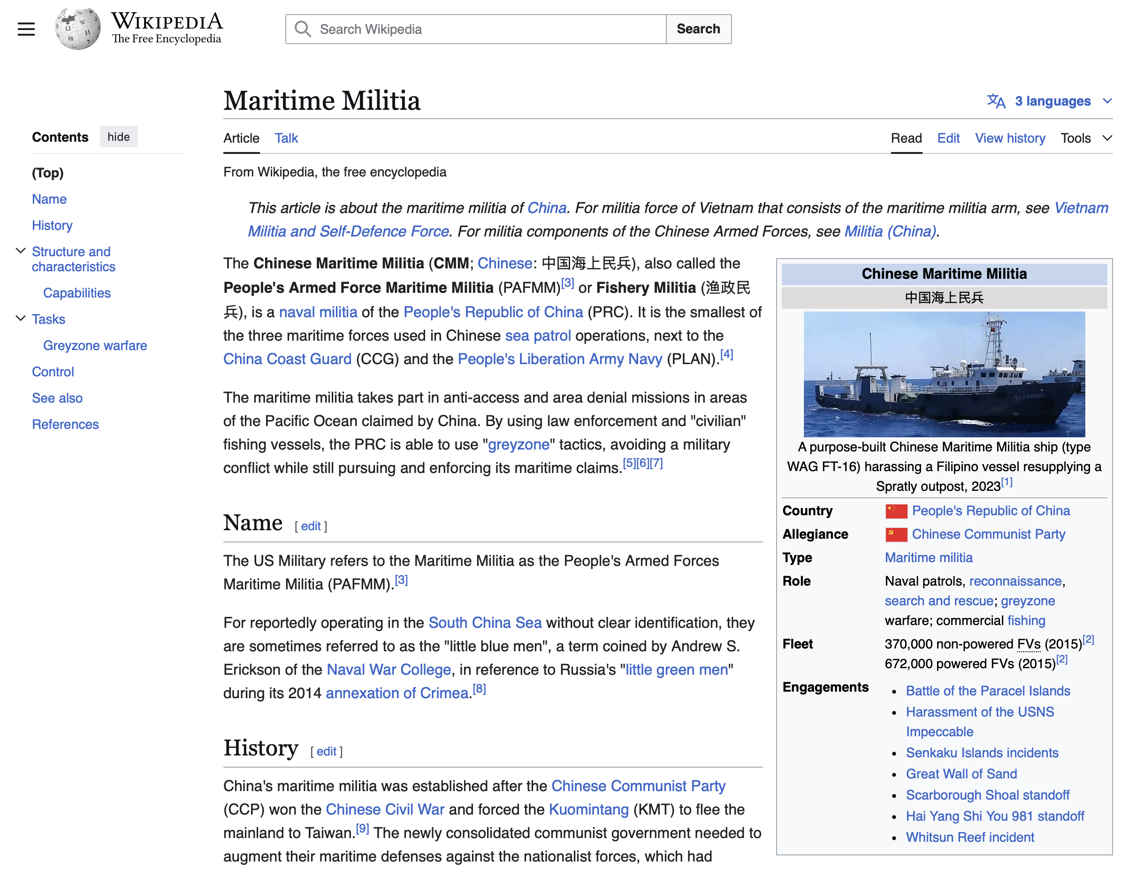1144x869 pixels.
Task: Switch to the Talk tab
Action: pyautogui.click(x=286, y=138)
